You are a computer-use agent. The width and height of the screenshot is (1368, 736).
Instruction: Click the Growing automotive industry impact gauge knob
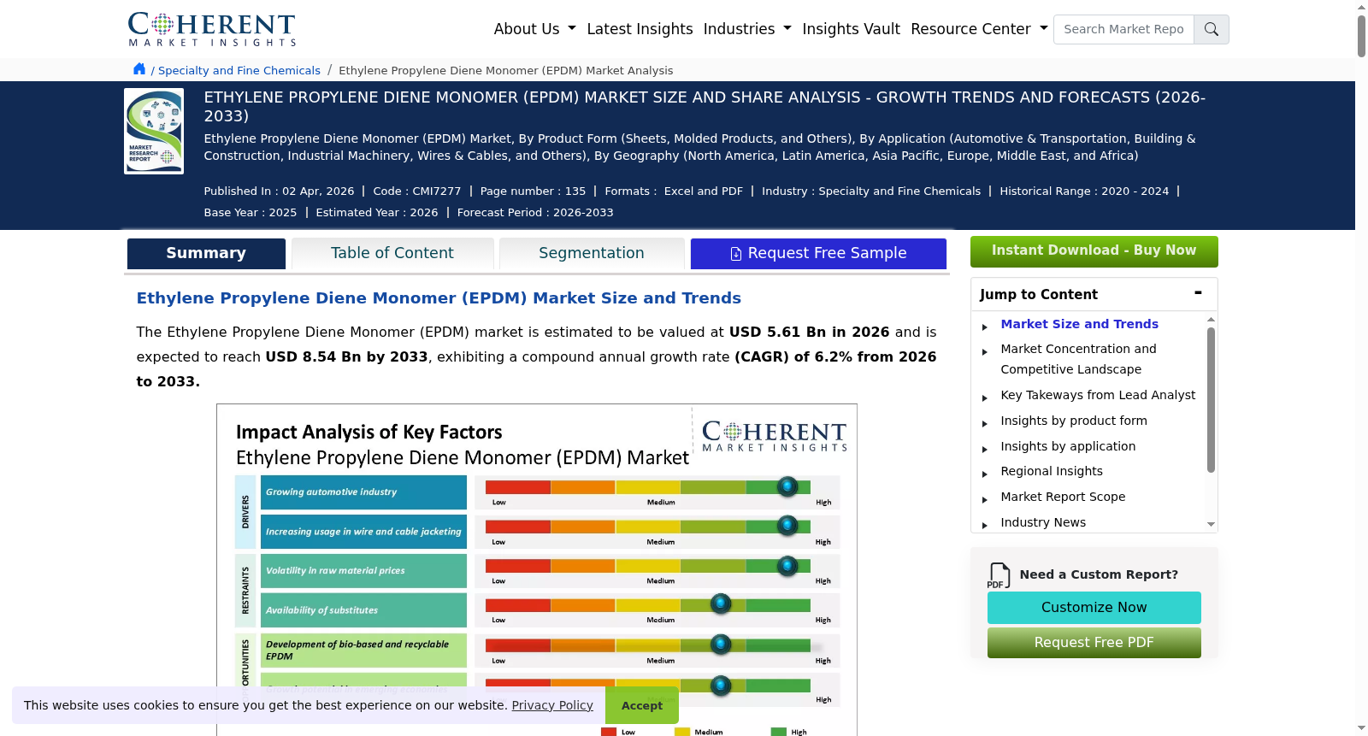click(787, 486)
